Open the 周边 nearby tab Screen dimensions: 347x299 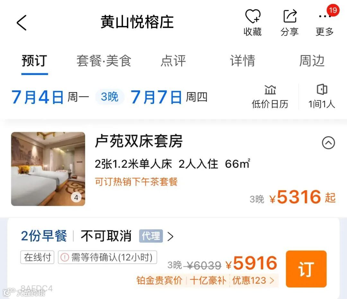click(x=312, y=61)
